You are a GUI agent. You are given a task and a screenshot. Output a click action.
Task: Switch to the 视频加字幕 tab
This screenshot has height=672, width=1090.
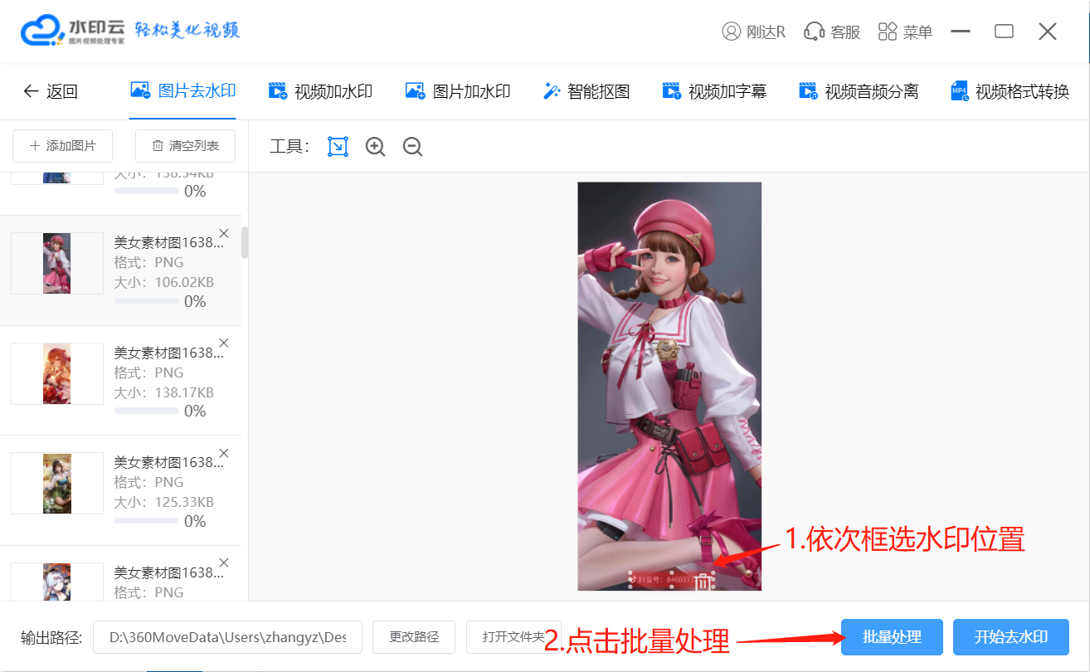[x=714, y=91]
